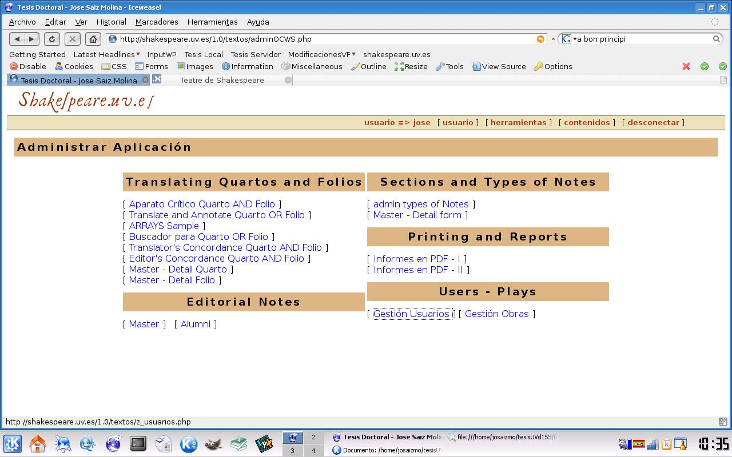Open the ARRAYS Sample link
The height and width of the screenshot is (457, 732).
click(x=164, y=226)
